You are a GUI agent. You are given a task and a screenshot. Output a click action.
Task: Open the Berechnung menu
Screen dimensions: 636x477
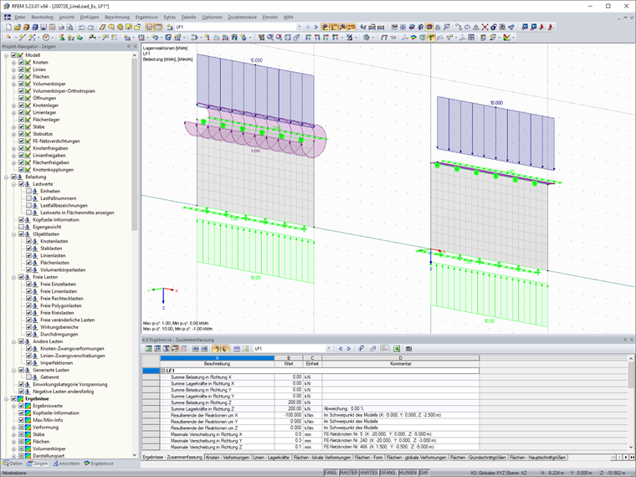coord(117,17)
